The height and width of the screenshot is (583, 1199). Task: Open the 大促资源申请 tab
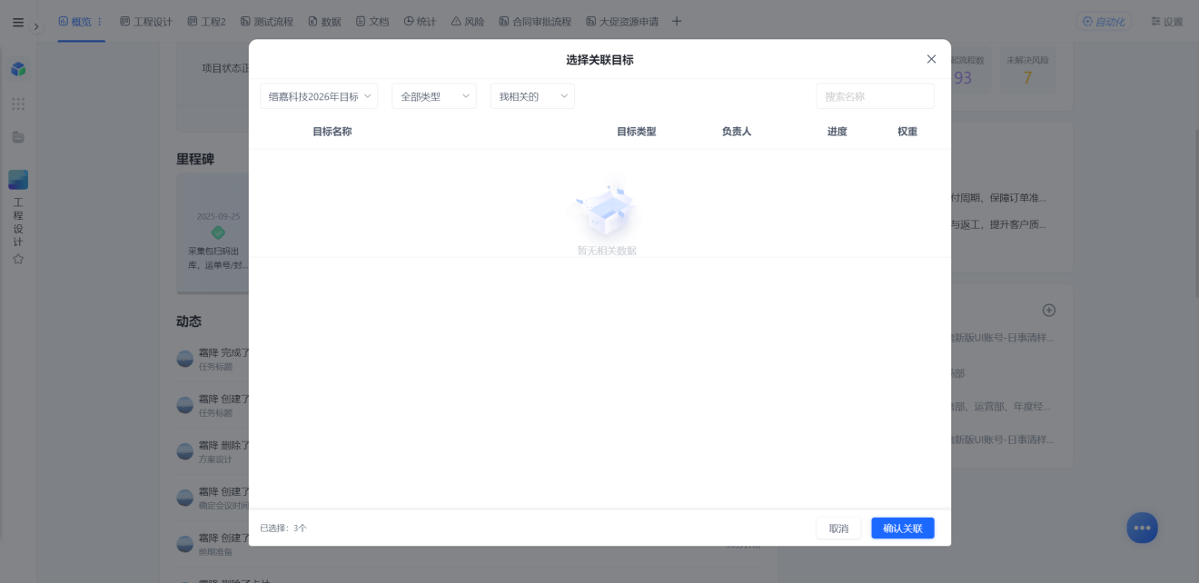(622, 22)
